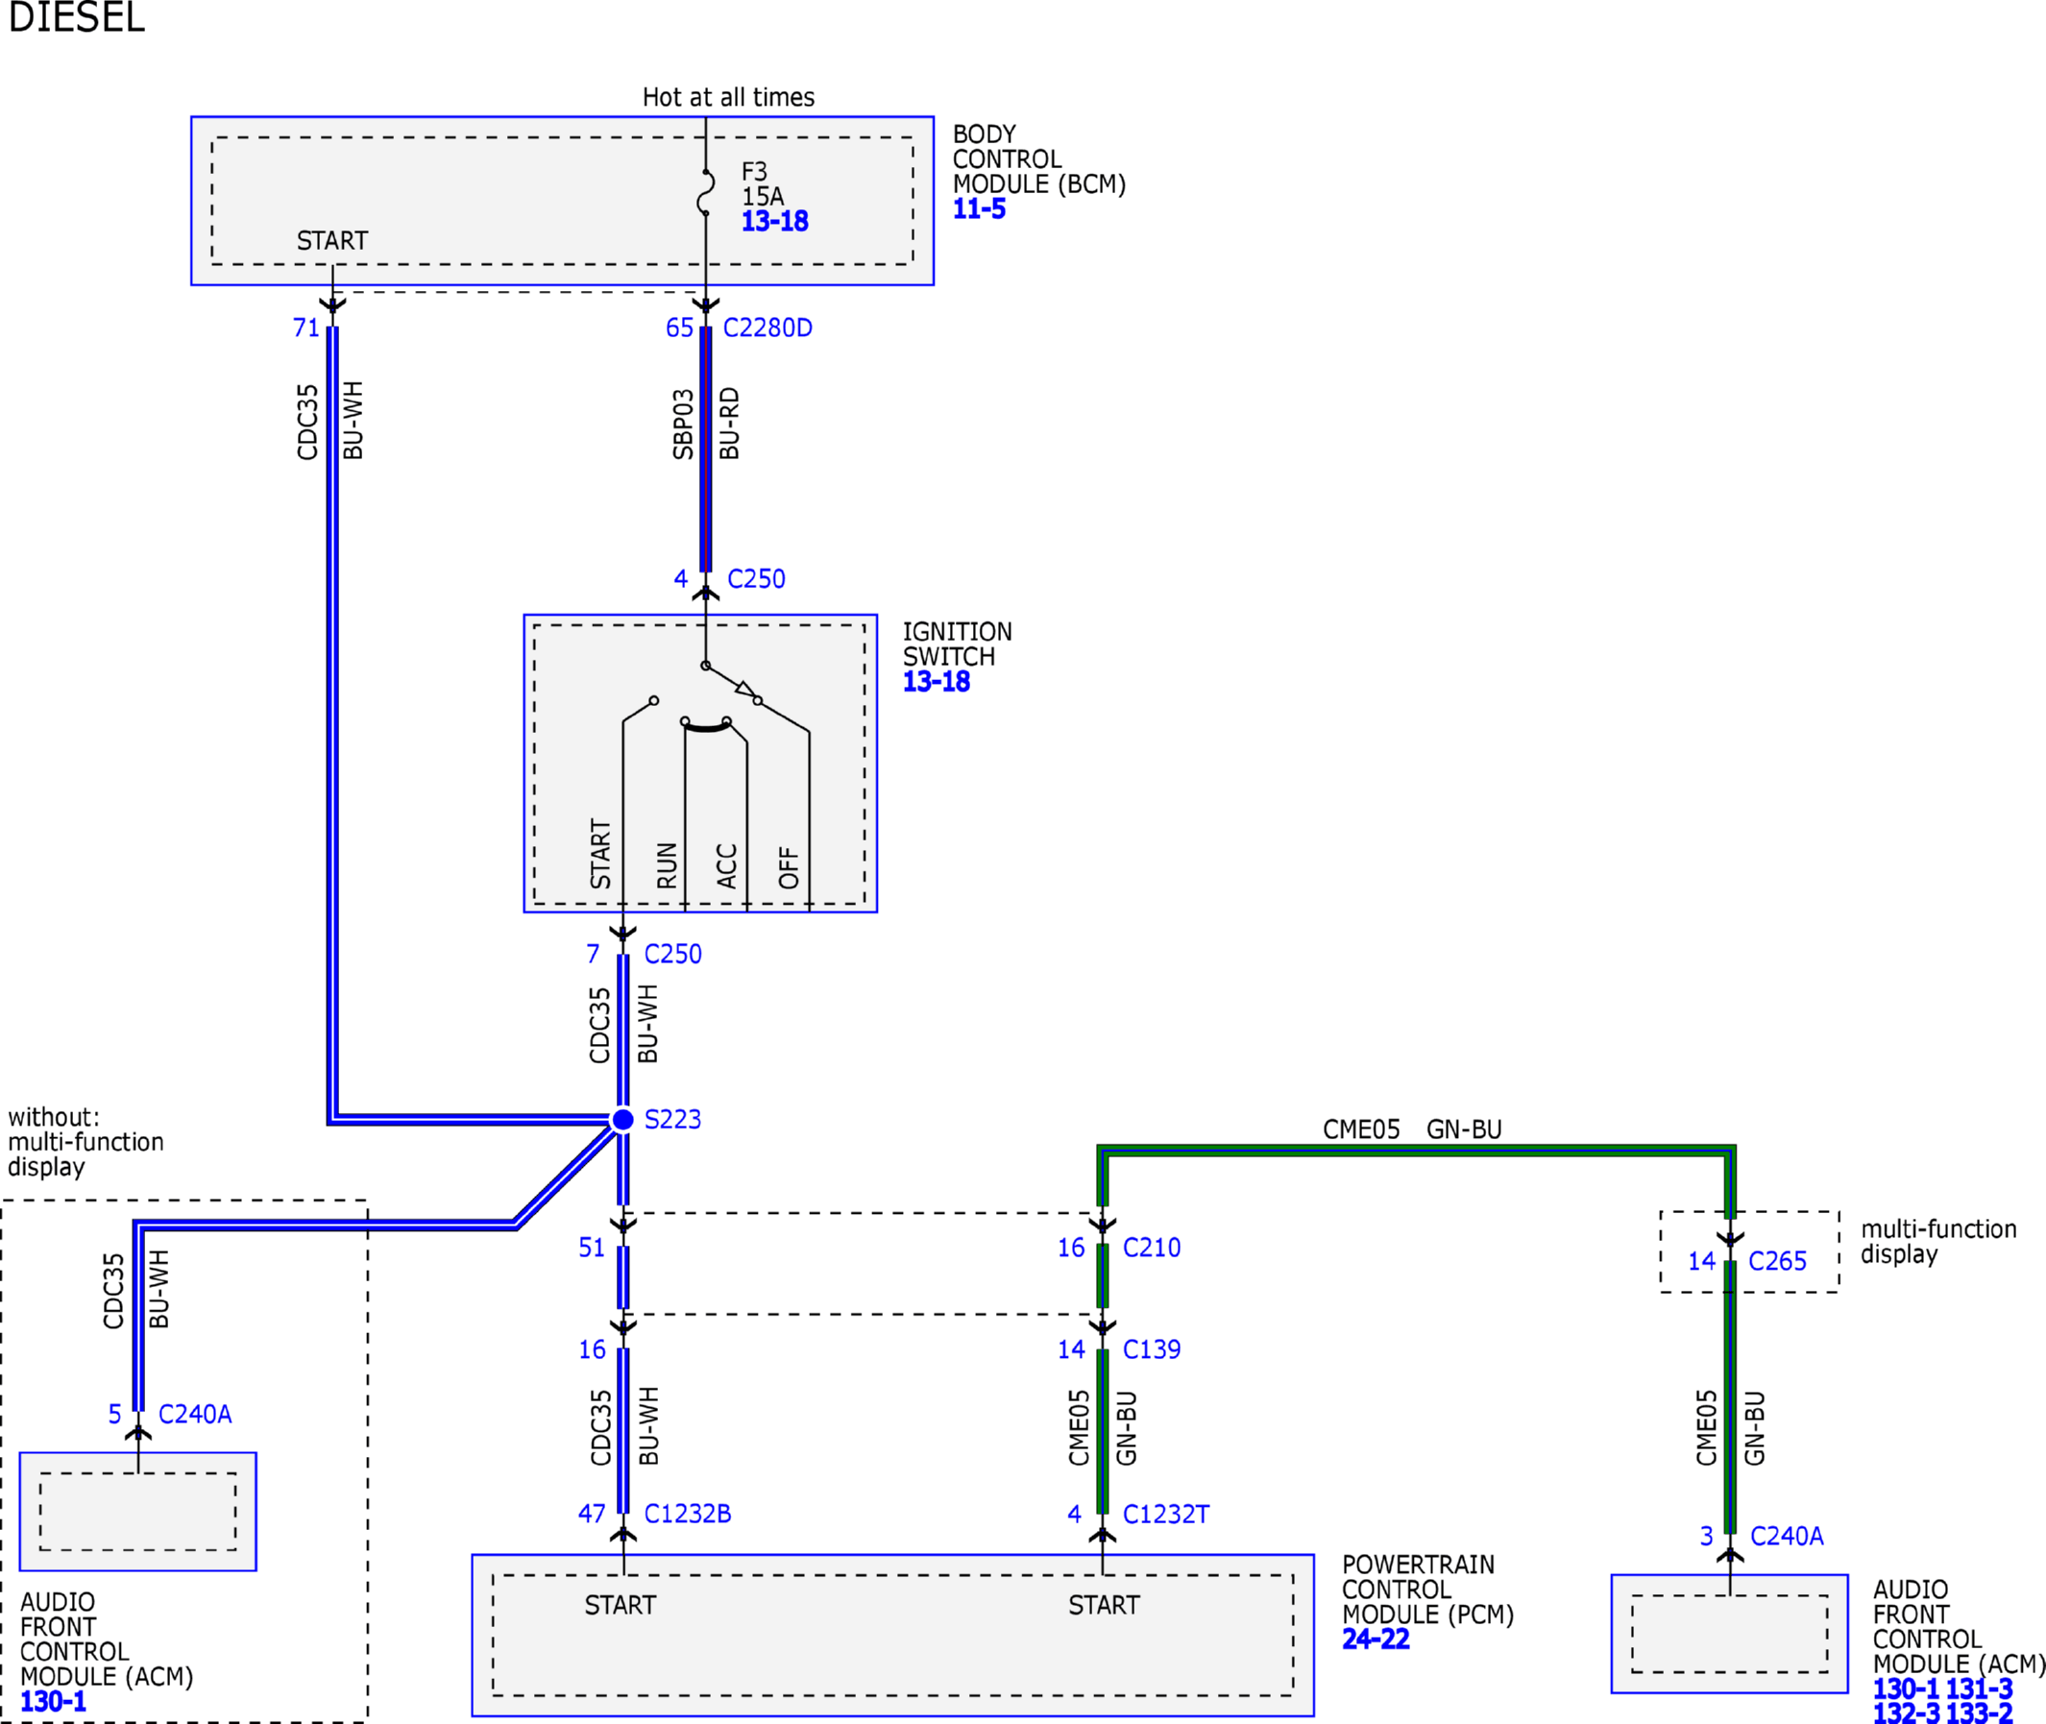Open the 132-3 page reference link
The width and height of the screenshot is (2046, 1724).
(x=1906, y=1712)
